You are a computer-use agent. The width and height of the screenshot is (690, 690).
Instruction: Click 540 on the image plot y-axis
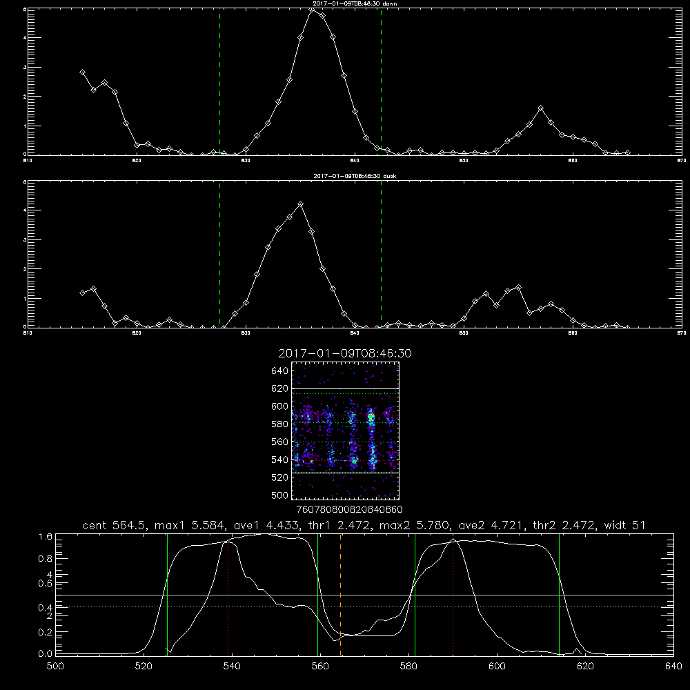280,460
